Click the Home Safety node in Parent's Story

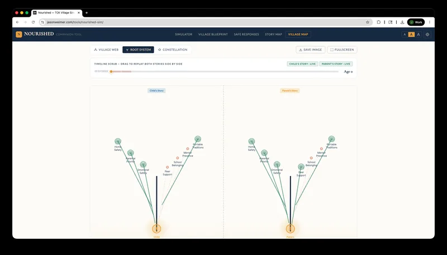251,141
